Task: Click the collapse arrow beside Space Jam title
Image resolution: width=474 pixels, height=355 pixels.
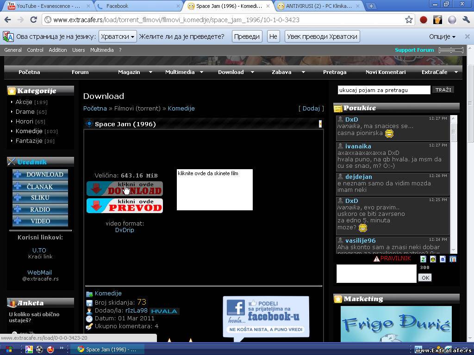Action: [x=320, y=124]
